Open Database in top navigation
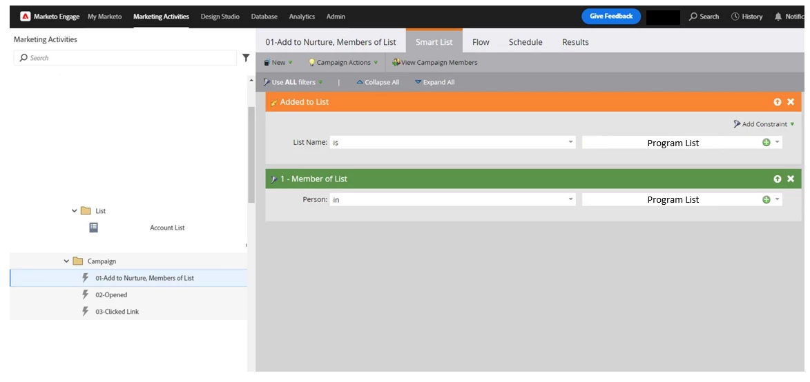 tap(264, 17)
